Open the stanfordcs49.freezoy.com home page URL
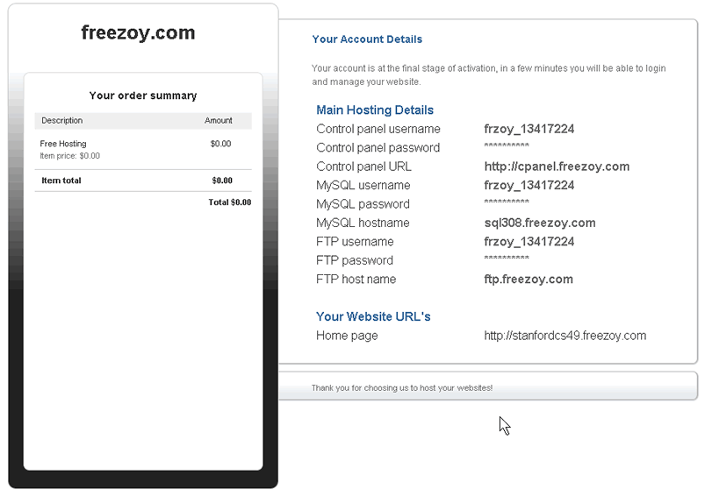Screen dimensions: 712x496 point(565,336)
